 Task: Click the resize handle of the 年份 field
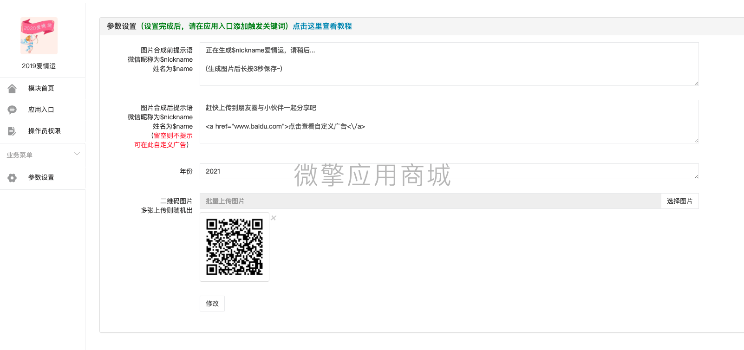696,176
